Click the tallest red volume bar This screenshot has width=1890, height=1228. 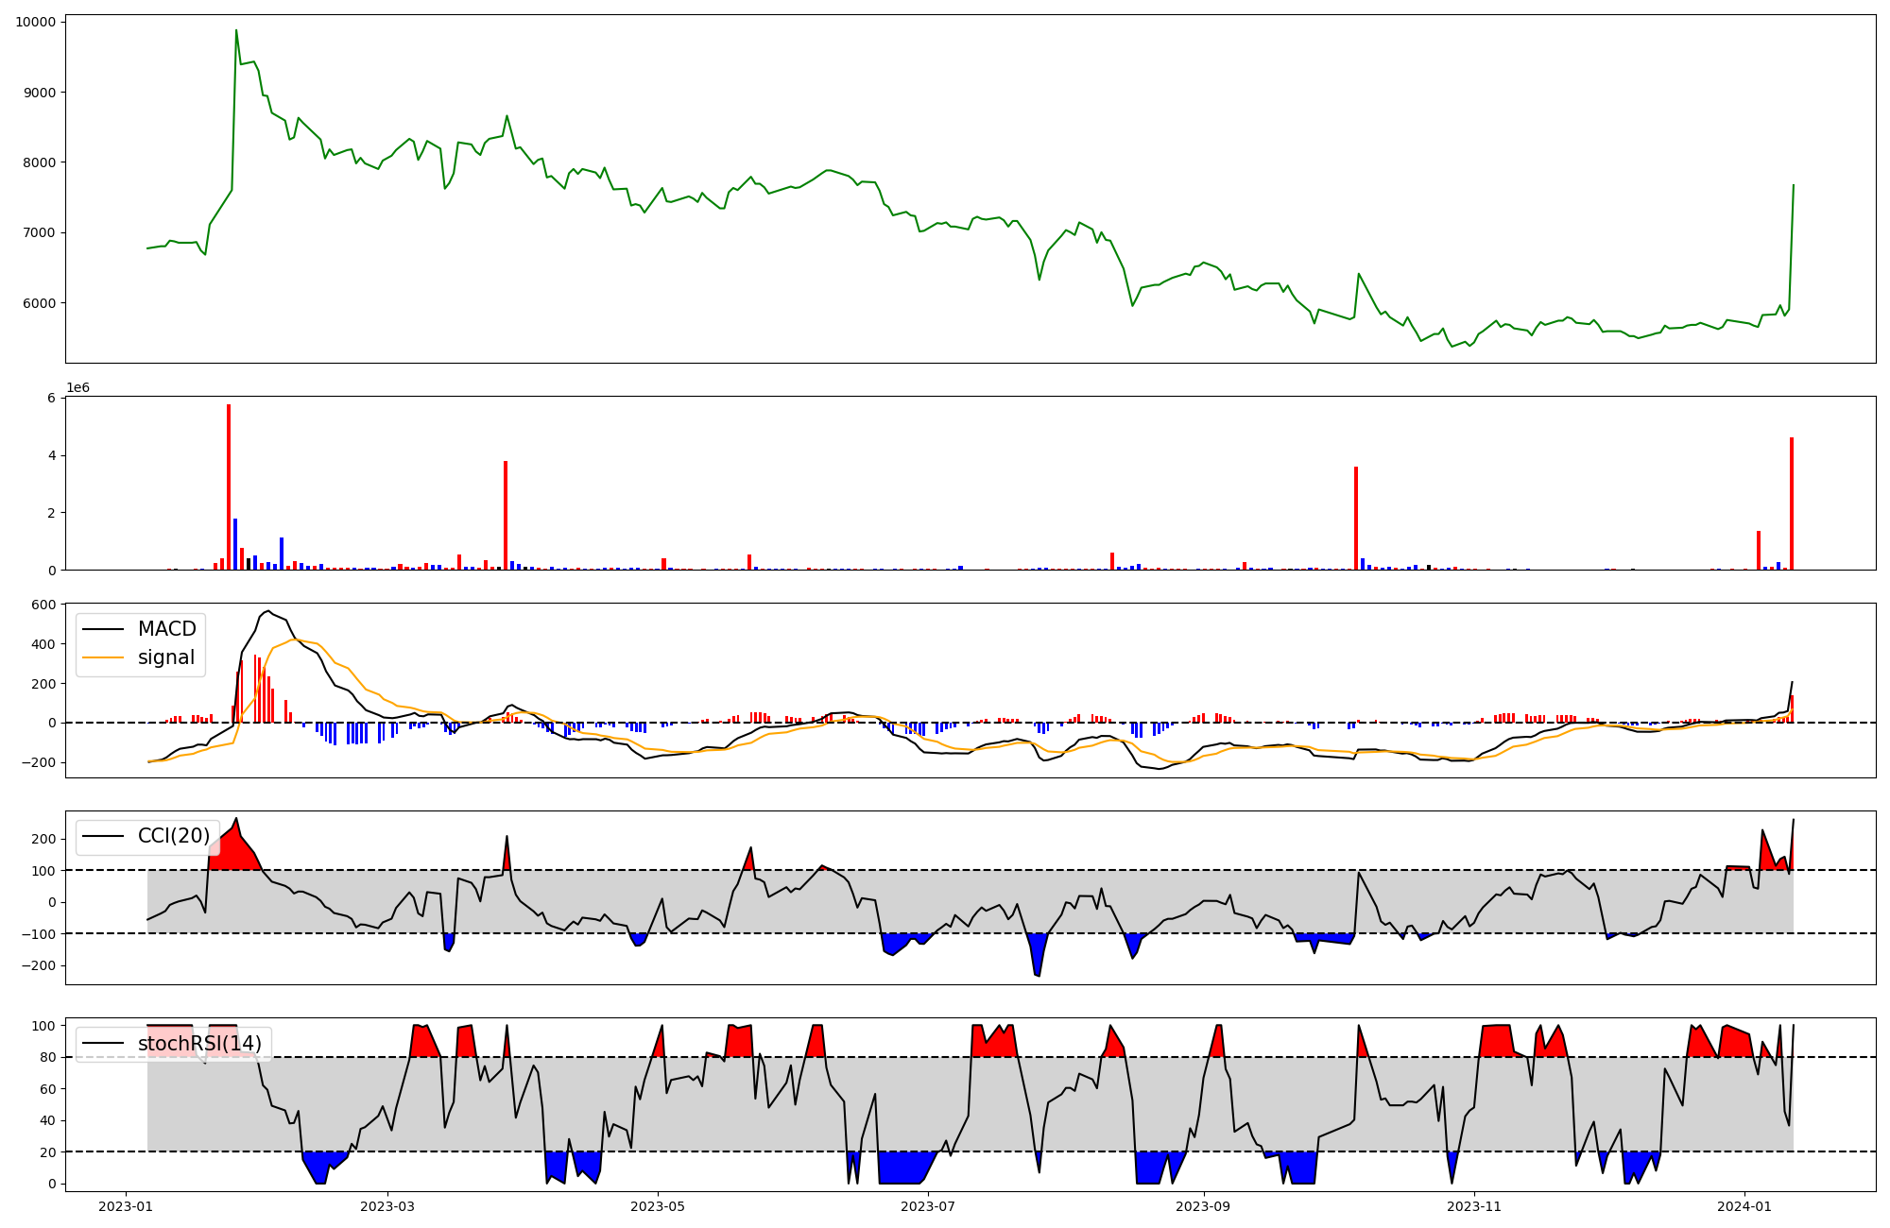(x=229, y=486)
